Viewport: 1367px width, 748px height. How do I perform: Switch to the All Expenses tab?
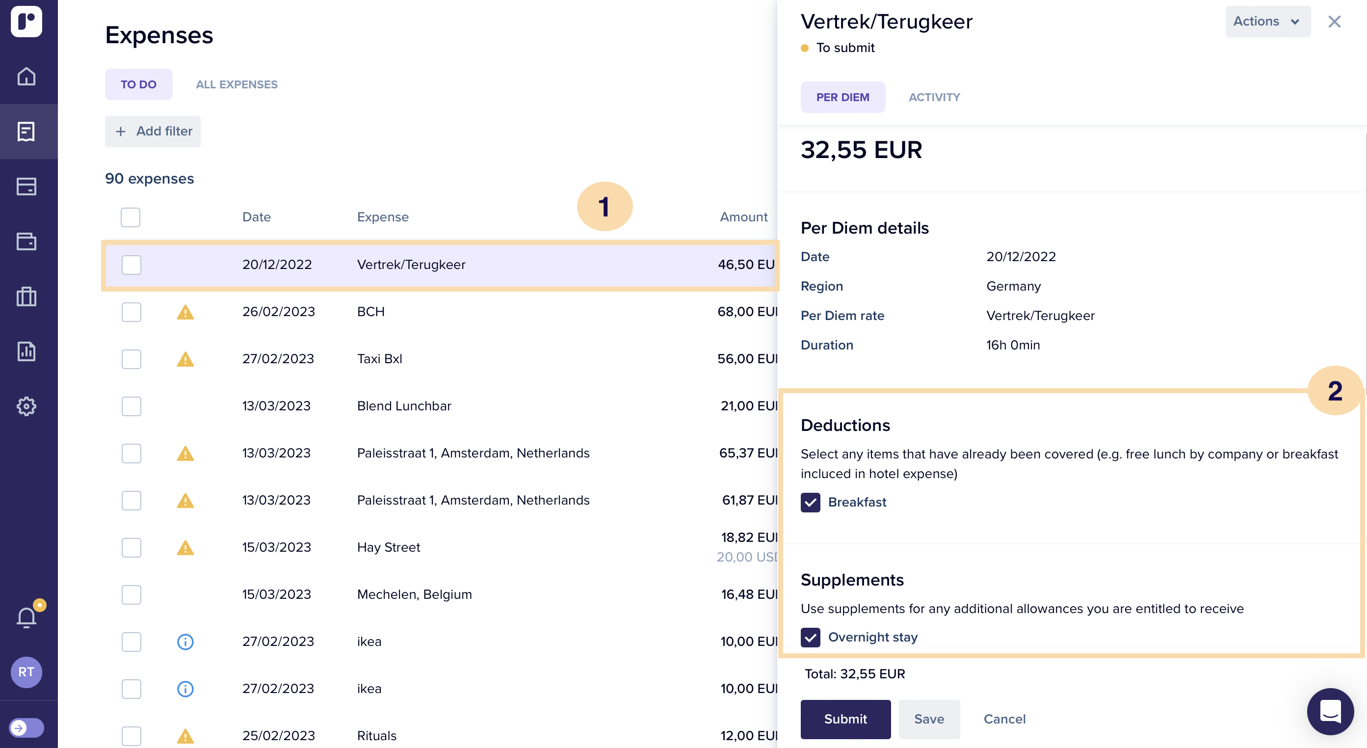click(x=237, y=84)
